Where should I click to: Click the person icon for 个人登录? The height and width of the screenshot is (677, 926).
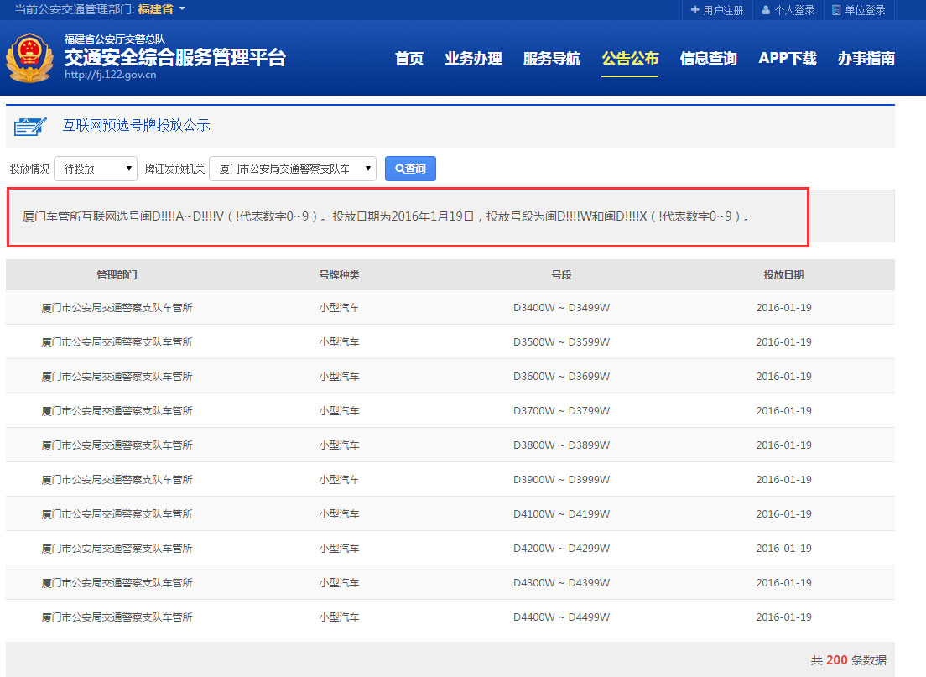(x=765, y=11)
